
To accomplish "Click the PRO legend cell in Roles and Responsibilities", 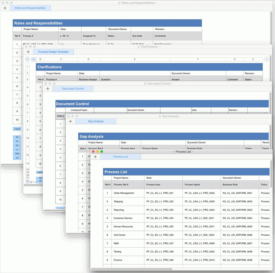I will tap(17, 154).
